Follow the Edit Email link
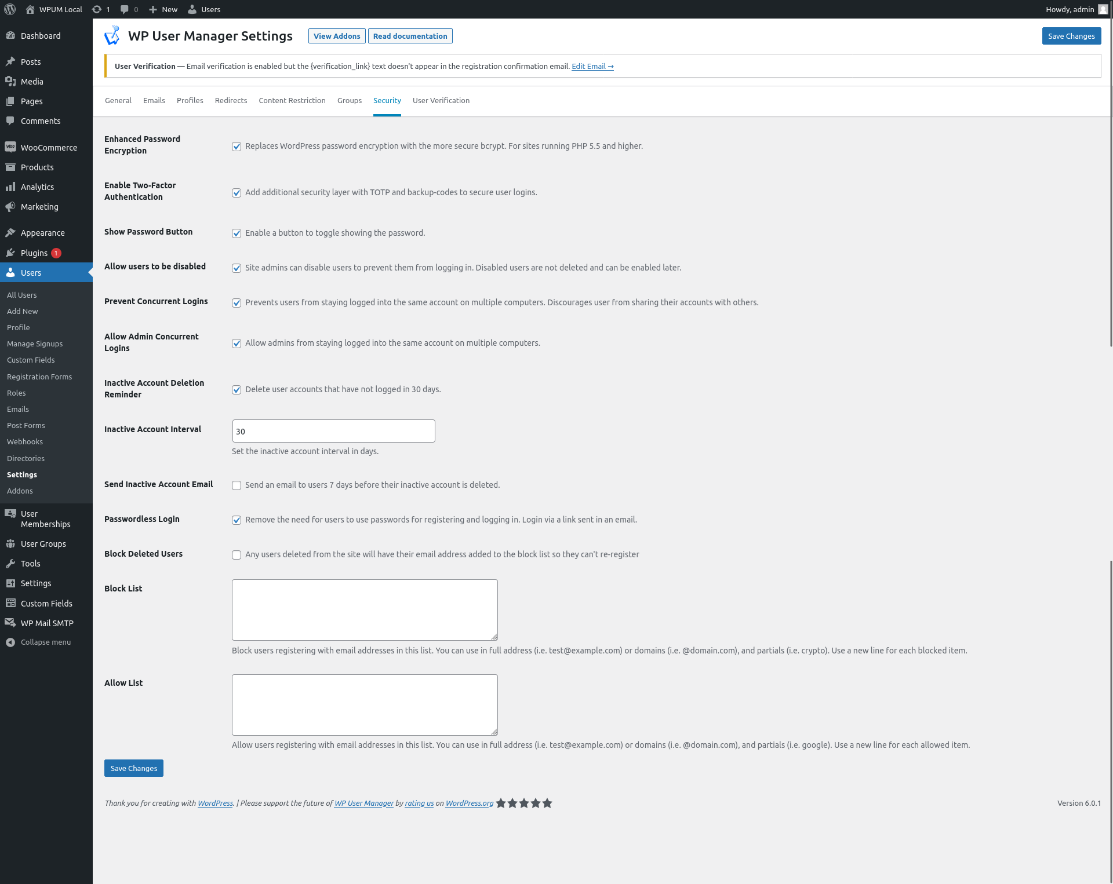1113x884 pixels. click(592, 67)
